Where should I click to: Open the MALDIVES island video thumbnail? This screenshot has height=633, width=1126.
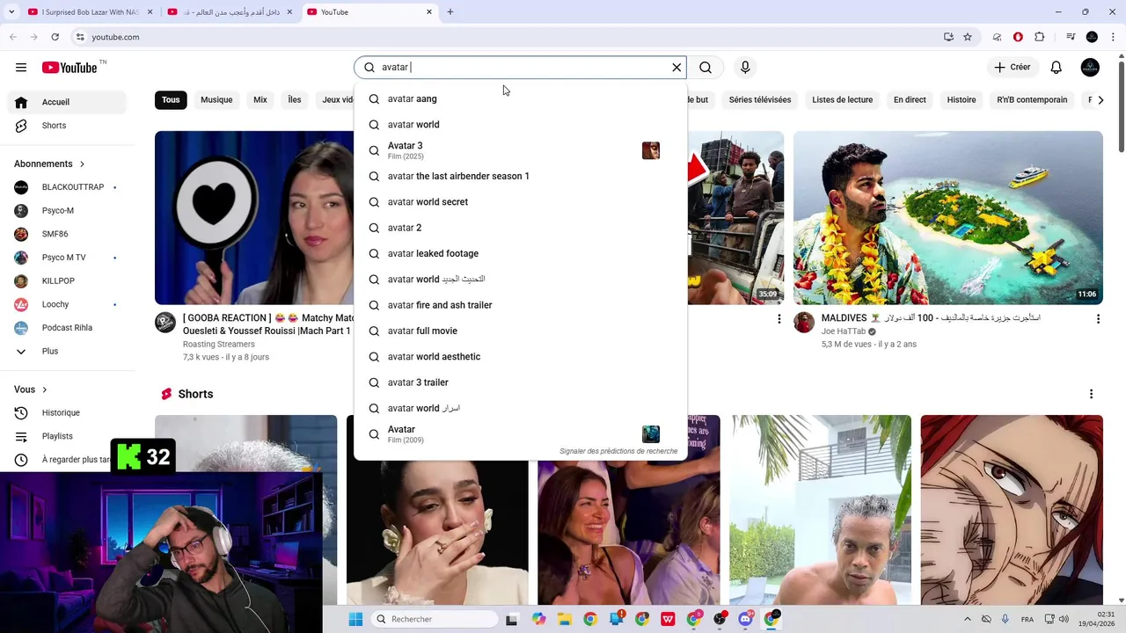click(948, 218)
